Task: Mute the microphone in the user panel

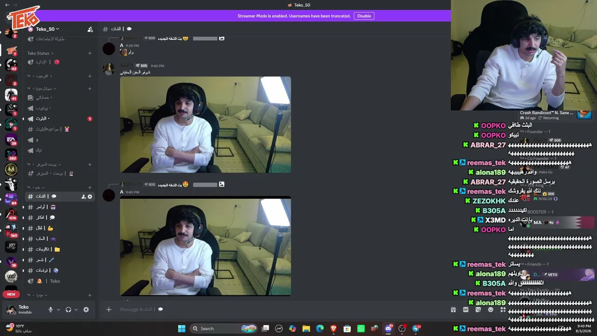Action: pyautogui.click(x=51, y=309)
